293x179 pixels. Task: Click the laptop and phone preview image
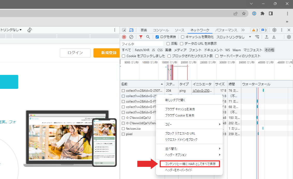(x=70, y=138)
